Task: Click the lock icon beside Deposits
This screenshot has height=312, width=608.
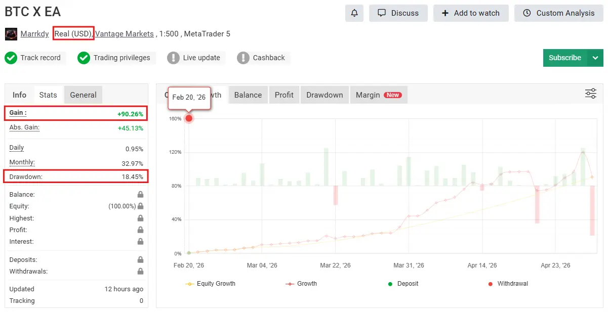Action: pos(140,259)
